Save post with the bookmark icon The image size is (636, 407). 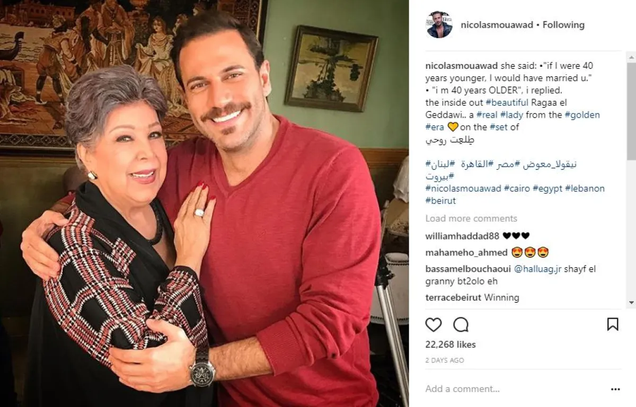612,324
